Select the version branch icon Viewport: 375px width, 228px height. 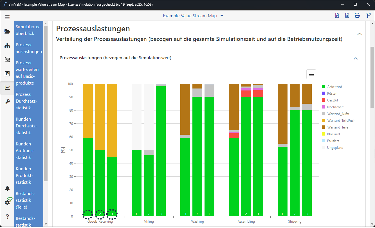(369, 15)
